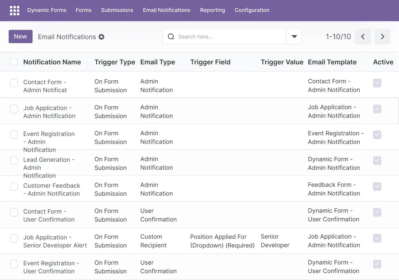Click User Confirmation email type in Contact Form row
This screenshot has width=399, height=280.
[x=158, y=215]
